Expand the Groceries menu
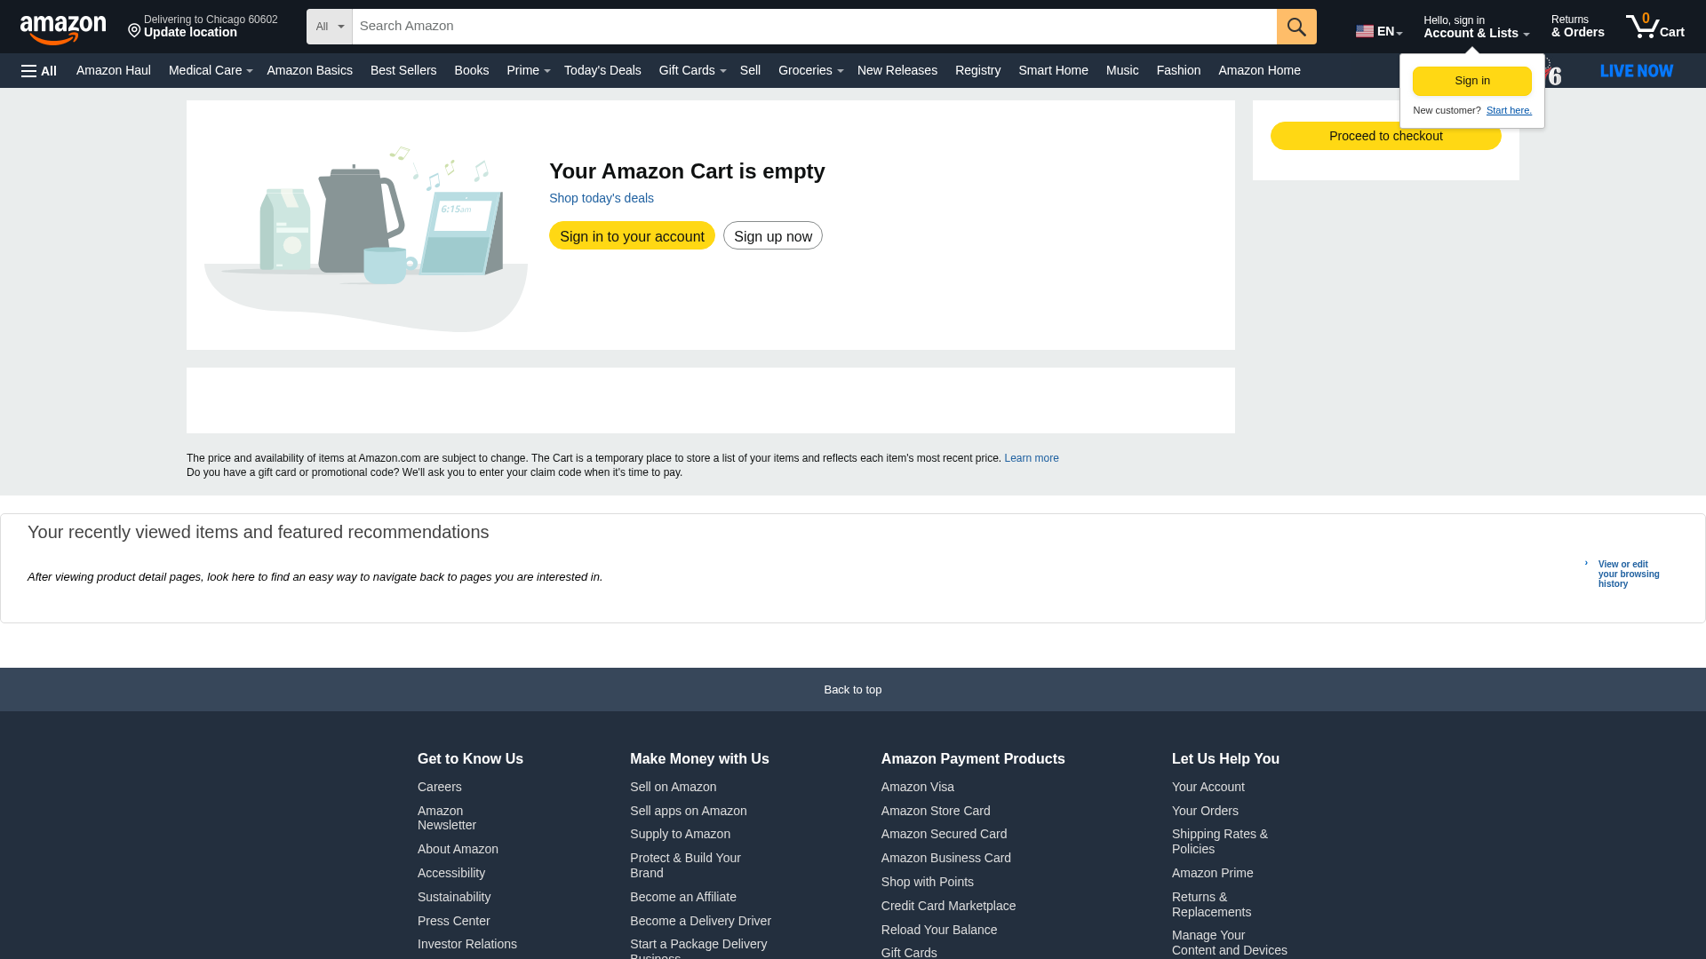The height and width of the screenshot is (959, 1706). [x=810, y=70]
